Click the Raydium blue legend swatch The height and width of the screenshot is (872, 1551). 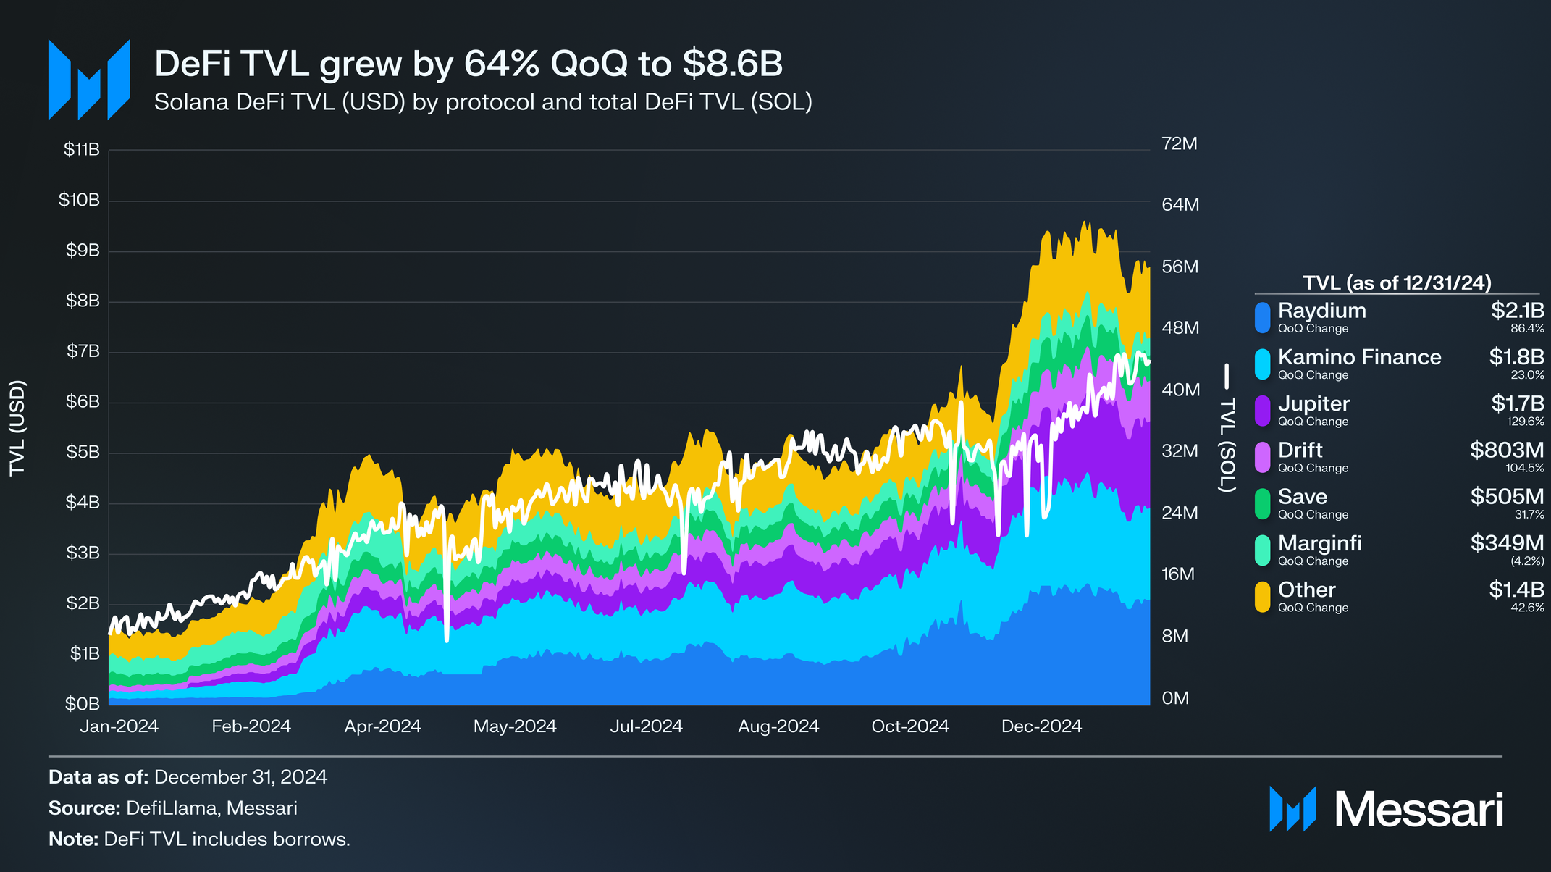click(x=1262, y=318)
